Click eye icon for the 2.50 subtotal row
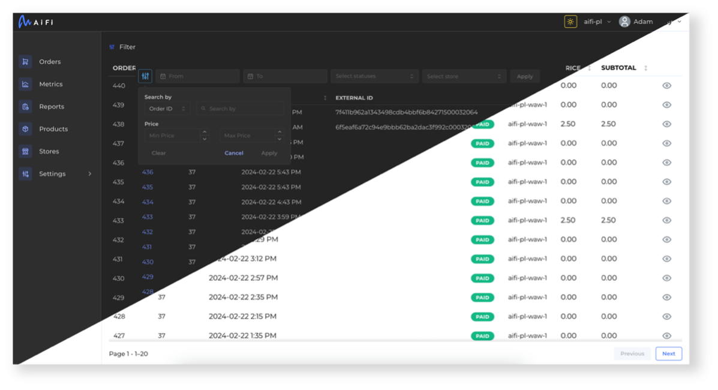Viewport: 718px width, 390px height. (x=666, y=124)
